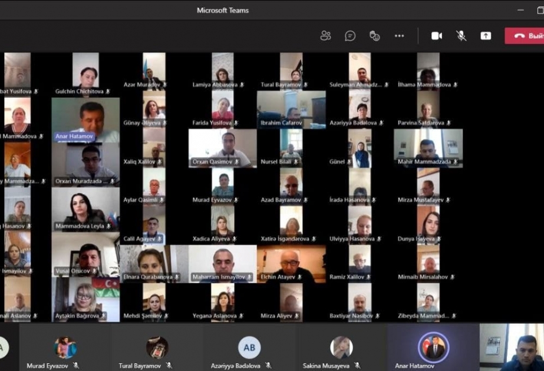Screen dimensions: 544x371
Task: Click the muted mic icon beside Sakina Musayeva
Action: tap(357, 365)
